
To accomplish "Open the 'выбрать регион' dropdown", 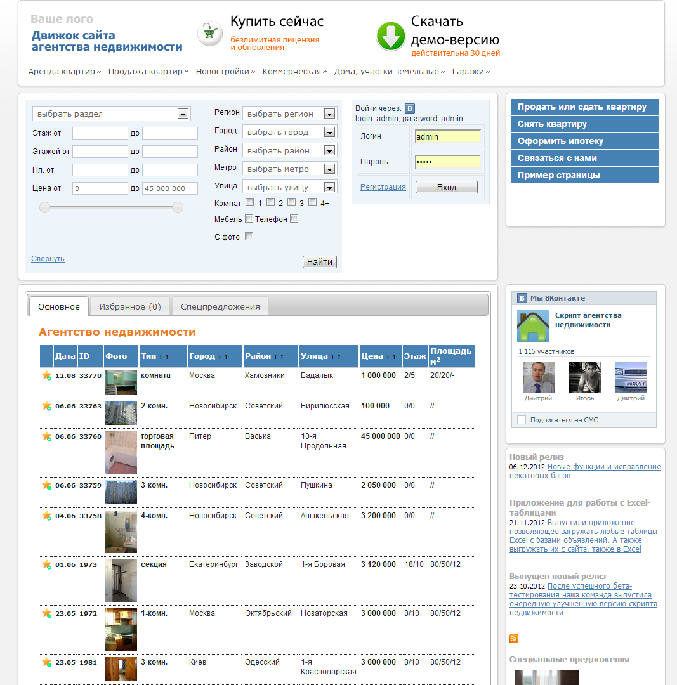I will pyautogui.click(x=289, y=114).
